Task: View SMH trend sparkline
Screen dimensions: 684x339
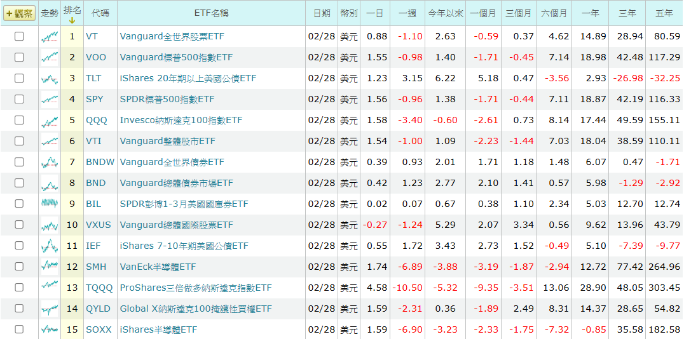Action: pyautogui.click(x=50, y=266)
